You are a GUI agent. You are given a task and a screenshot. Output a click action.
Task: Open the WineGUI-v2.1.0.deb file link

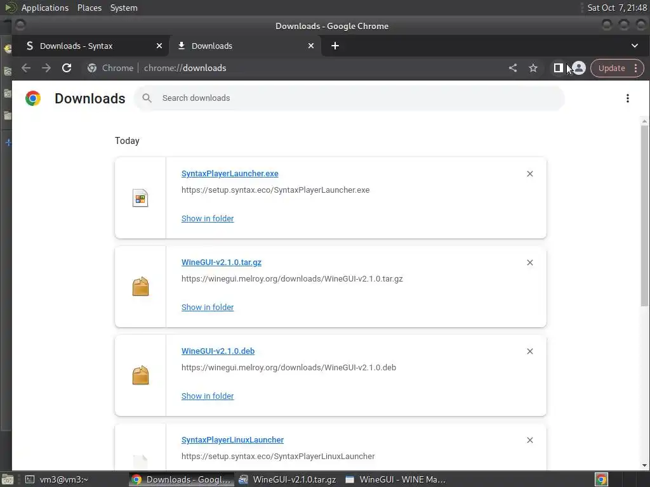click(x=218, y=351)
